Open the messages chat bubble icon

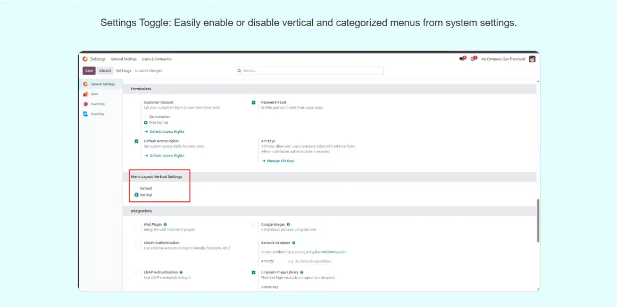click(x=462, y=59)
